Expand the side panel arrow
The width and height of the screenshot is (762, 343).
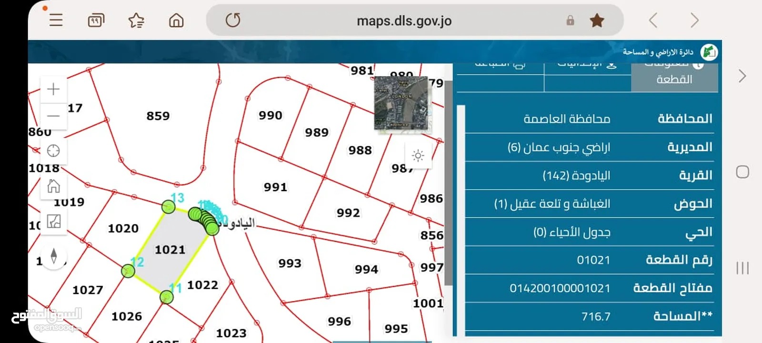click(742, 76)
